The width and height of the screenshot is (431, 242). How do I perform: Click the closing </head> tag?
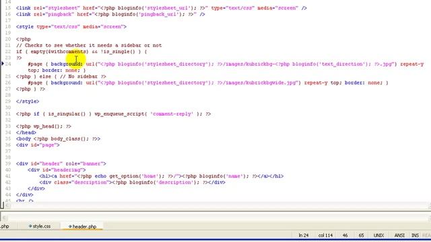click(26, 132)
